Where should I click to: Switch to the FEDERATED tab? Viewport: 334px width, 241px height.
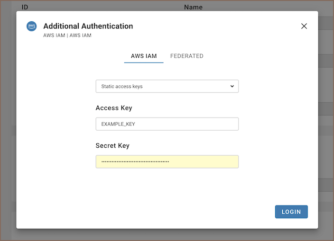click(187, 56)
